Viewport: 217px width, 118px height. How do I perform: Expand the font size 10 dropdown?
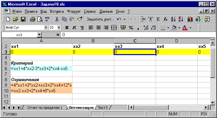click(59, 28)
